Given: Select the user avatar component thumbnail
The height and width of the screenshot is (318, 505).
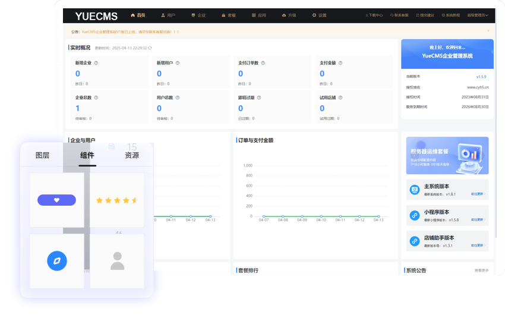Looking at the screenshot, I should (x=118, y=260).
